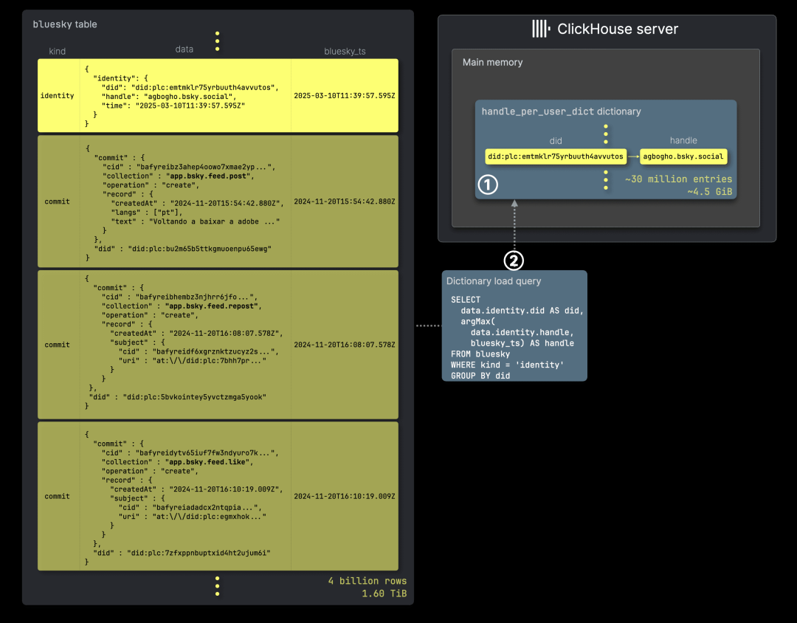Click the yellow ellipsis above the data column
The width and height of the screenshot is (797, 623).
[x=217, y=41]
